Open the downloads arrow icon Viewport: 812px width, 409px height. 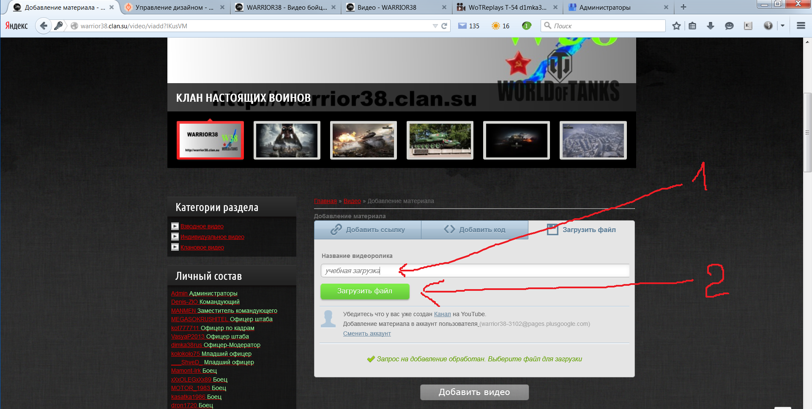[x=711, y=26]
